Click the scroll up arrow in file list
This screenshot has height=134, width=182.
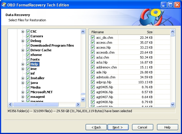pos(173,32)
